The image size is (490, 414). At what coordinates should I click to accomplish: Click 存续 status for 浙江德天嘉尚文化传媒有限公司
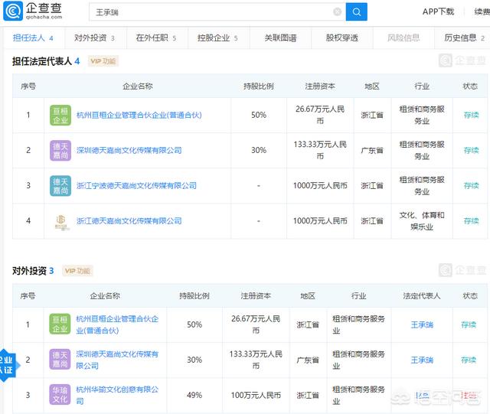pyautogui.click(x=472, y=221)
